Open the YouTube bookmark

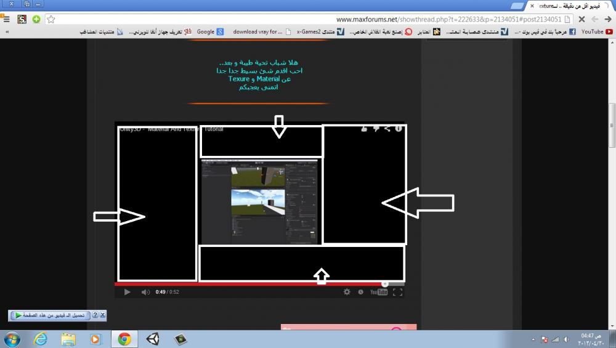(597, 32)
